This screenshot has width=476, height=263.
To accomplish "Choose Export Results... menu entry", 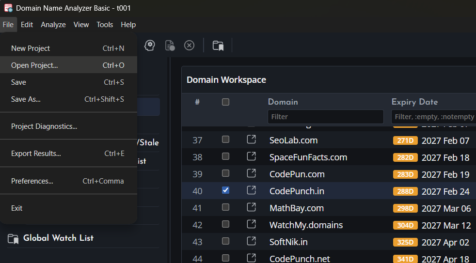I will click(69, 154).
